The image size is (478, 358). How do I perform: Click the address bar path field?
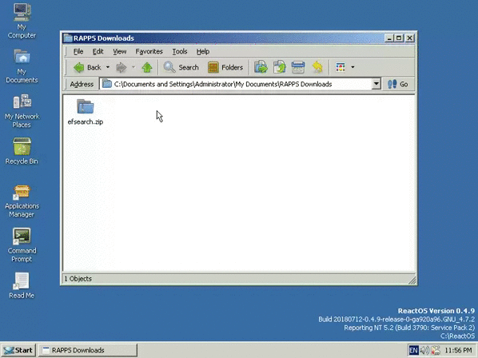[x=235, y=84]
